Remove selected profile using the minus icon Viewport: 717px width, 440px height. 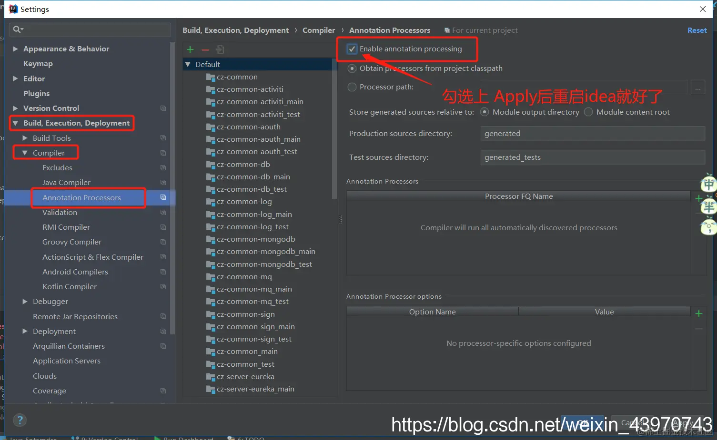(x=205, y=49)
